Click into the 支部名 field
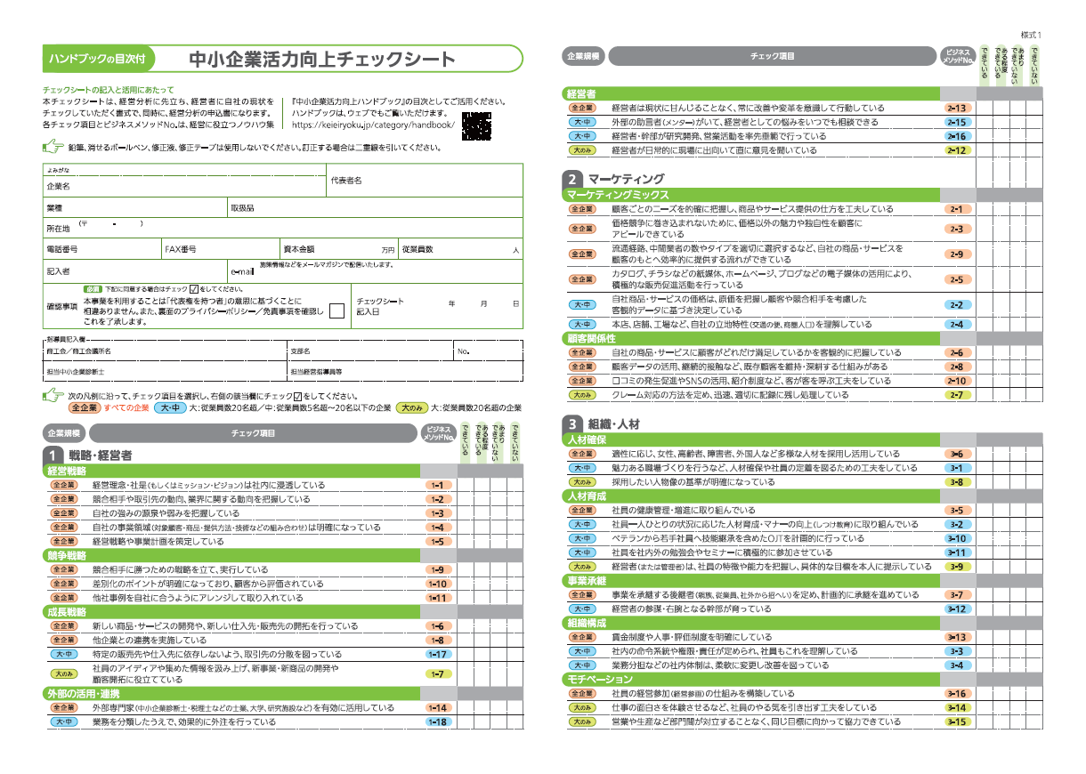Viewport: 1086px width, 774px height. 369,352
